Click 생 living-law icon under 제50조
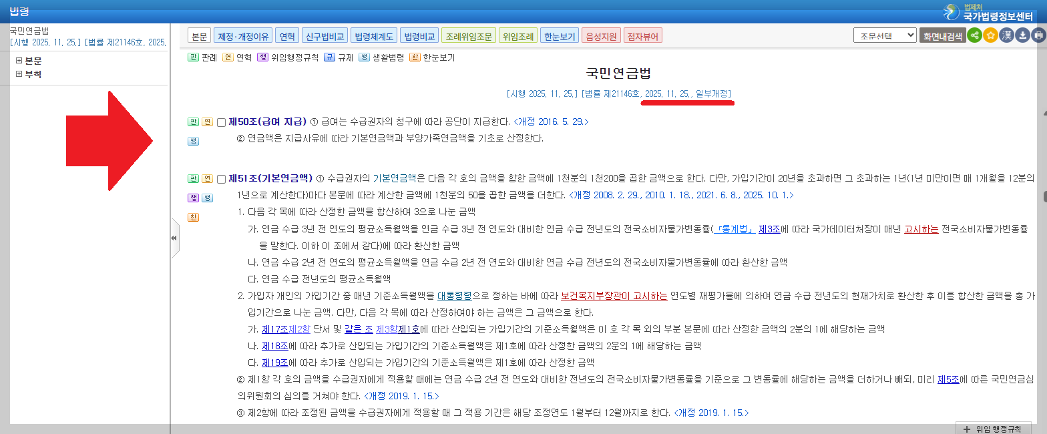This screenshot has height=434, width=1047. point(193,141)
